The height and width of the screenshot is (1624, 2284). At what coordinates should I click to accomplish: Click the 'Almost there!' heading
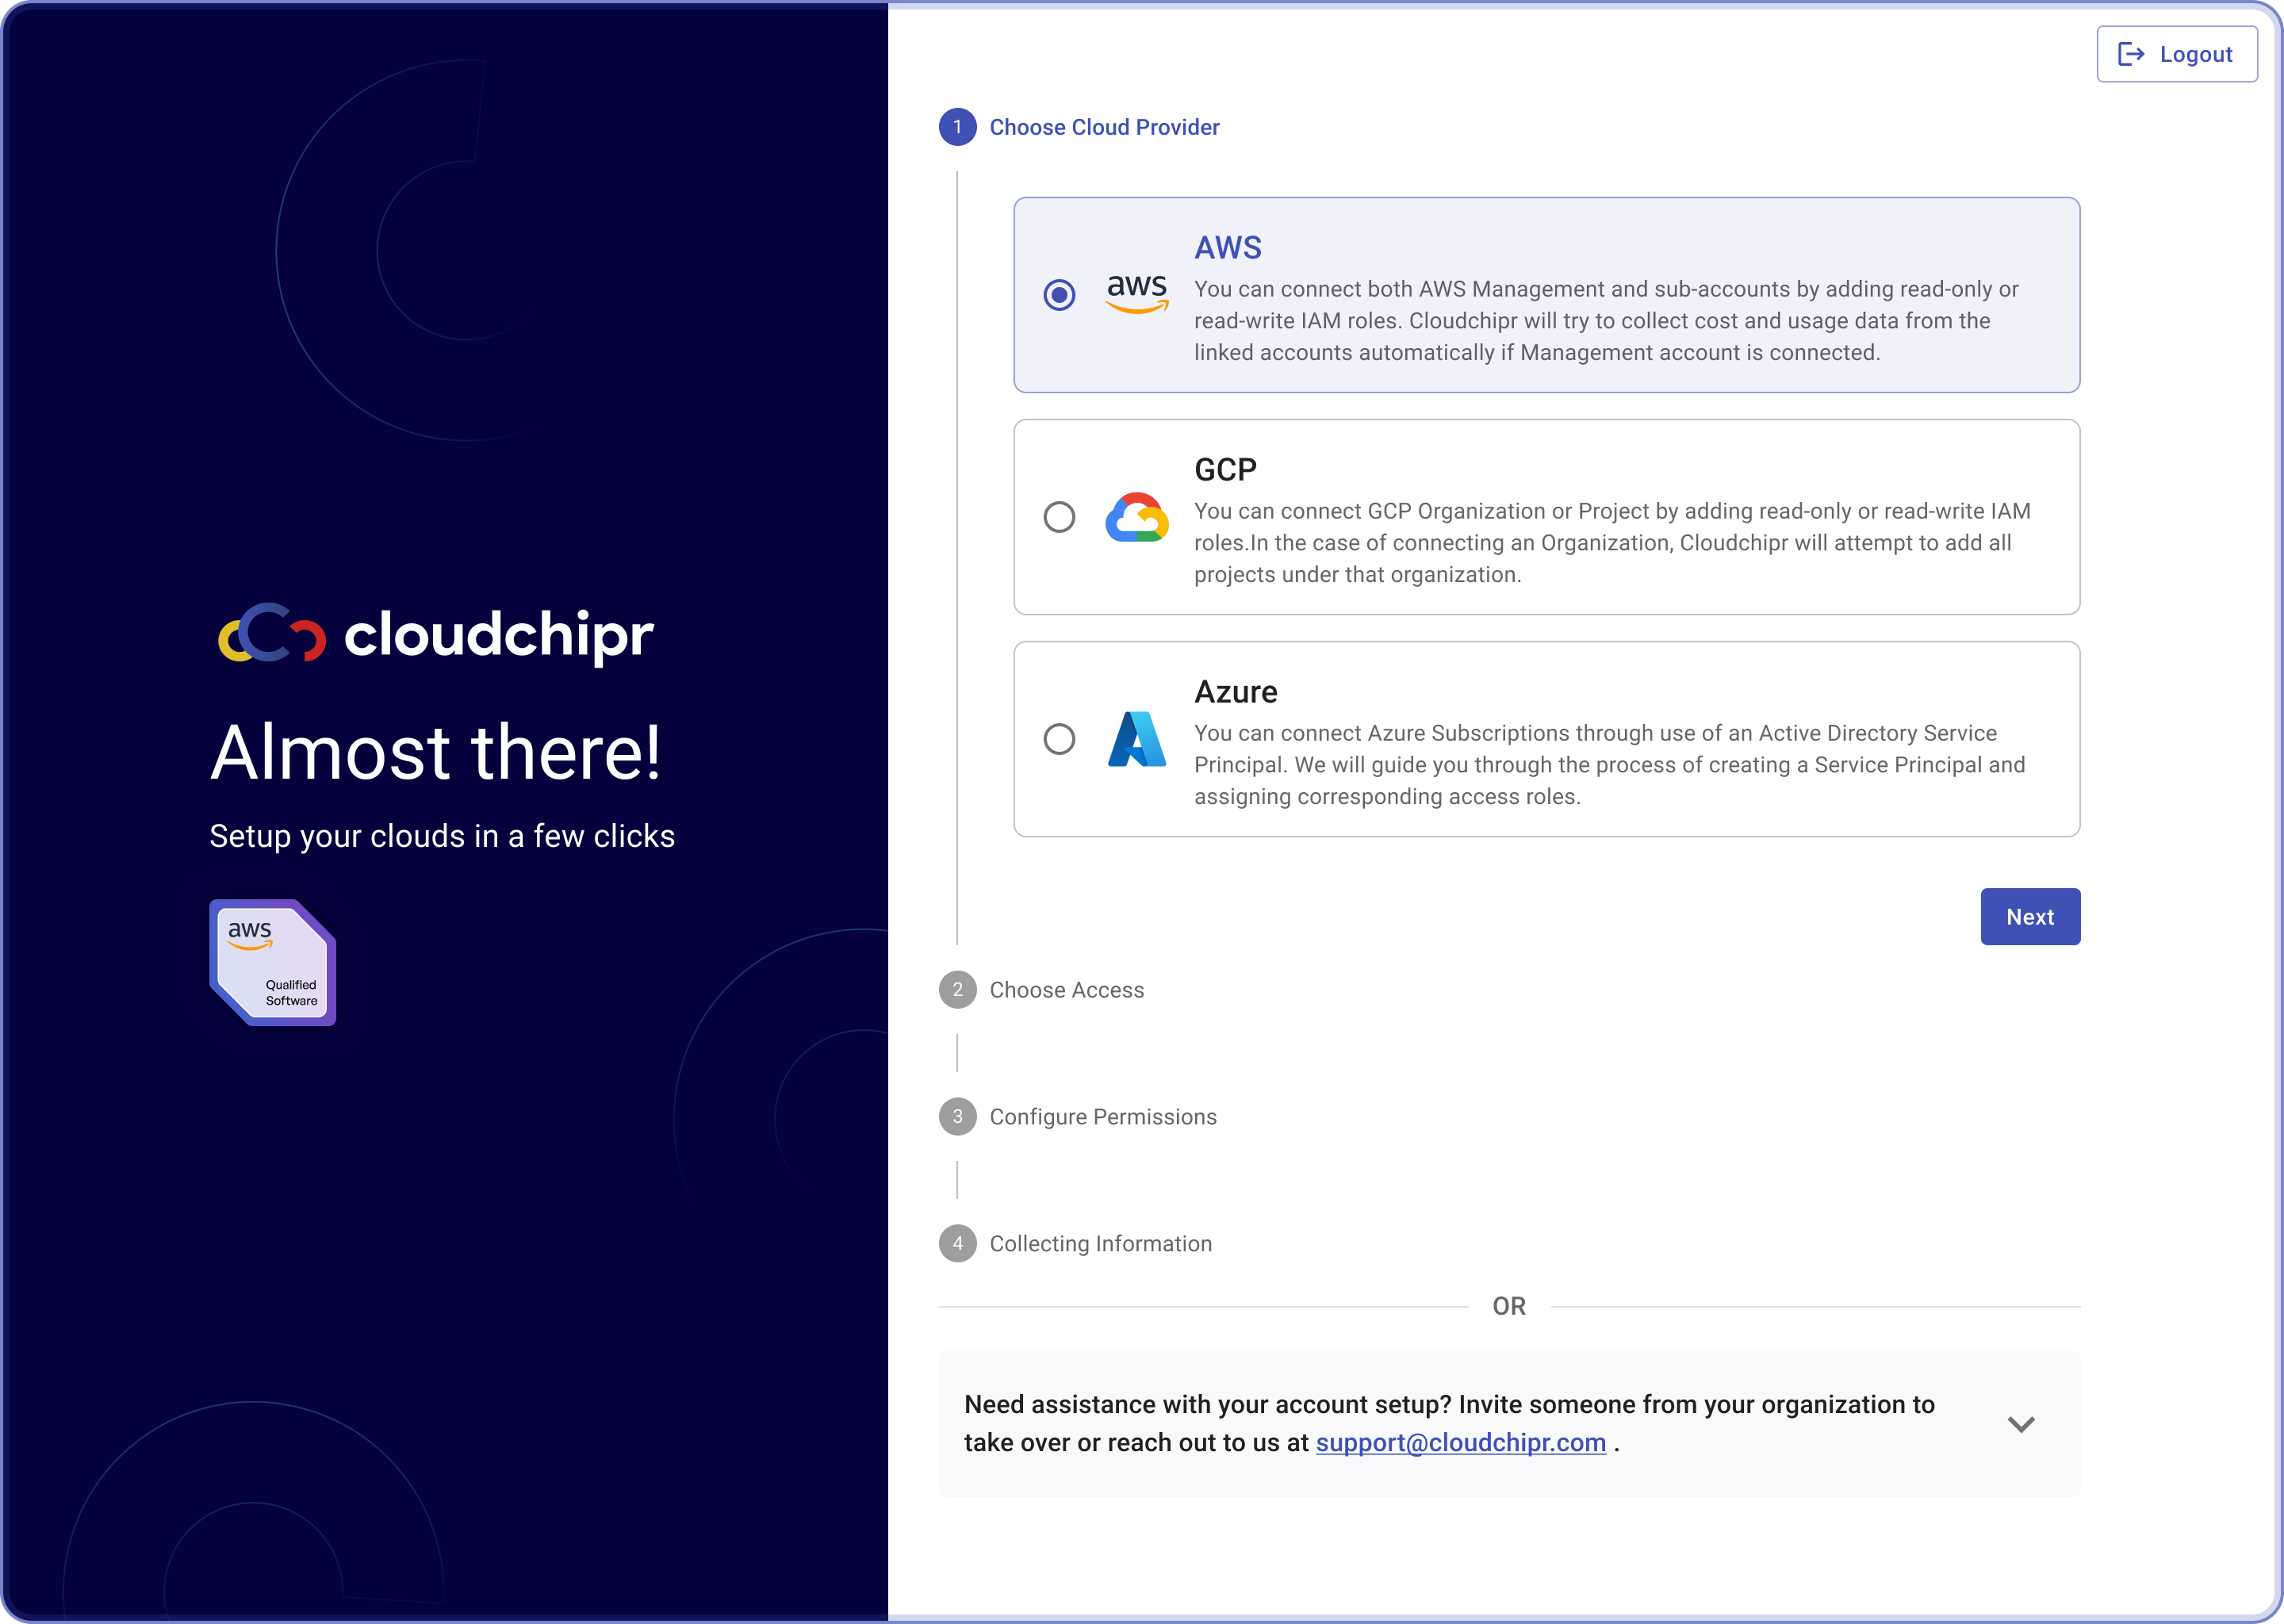click(435, 752)
